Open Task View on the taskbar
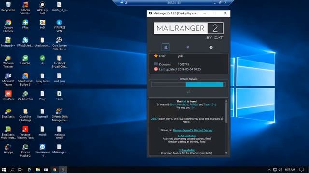This screenshot has width=309, height=173. tap(20, 170)
